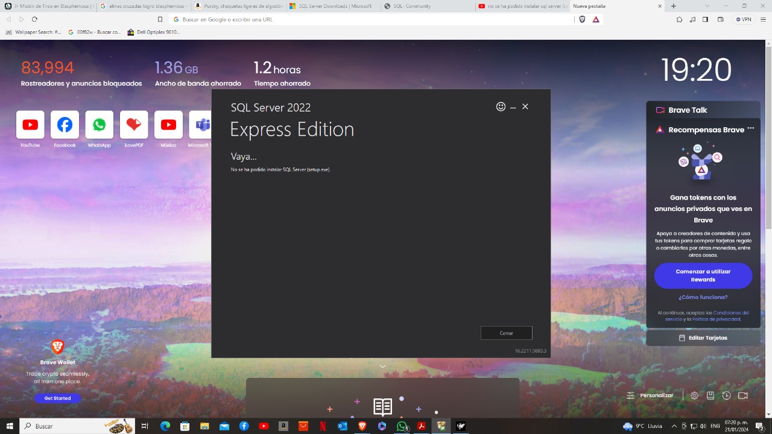Click the bookmark icon in the address bar
Screen dimensions: 772x434
click(160, 19)
